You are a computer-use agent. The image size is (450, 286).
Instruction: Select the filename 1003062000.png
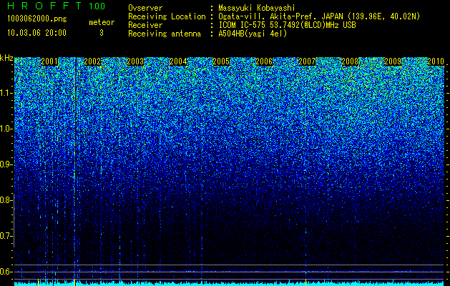37,19
